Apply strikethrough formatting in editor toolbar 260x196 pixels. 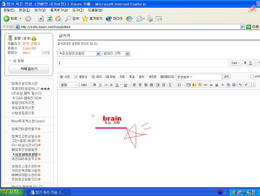111,85
